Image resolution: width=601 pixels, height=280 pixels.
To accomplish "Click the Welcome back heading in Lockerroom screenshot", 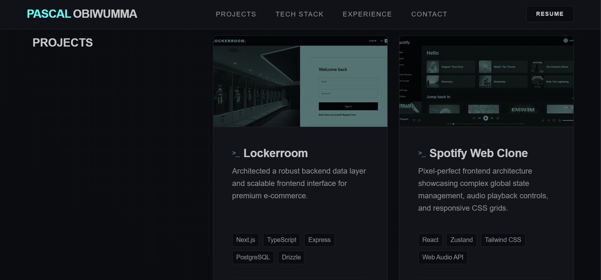I will pos(333,70).
